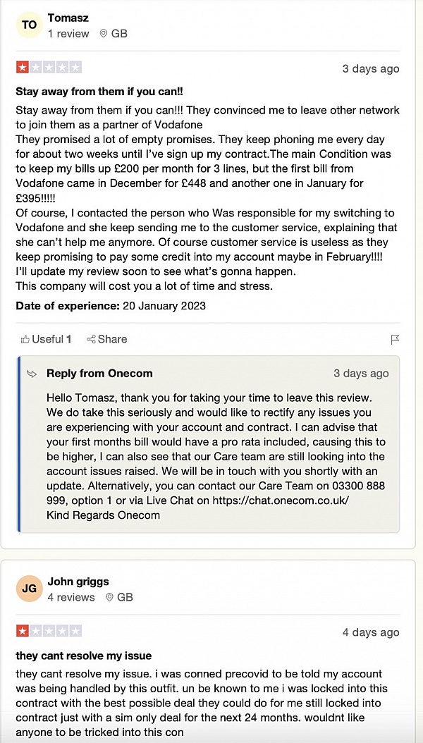Click John griggs' one-star rating graphic
This screenshot has width=423, height=743.
tap(49, 631)
